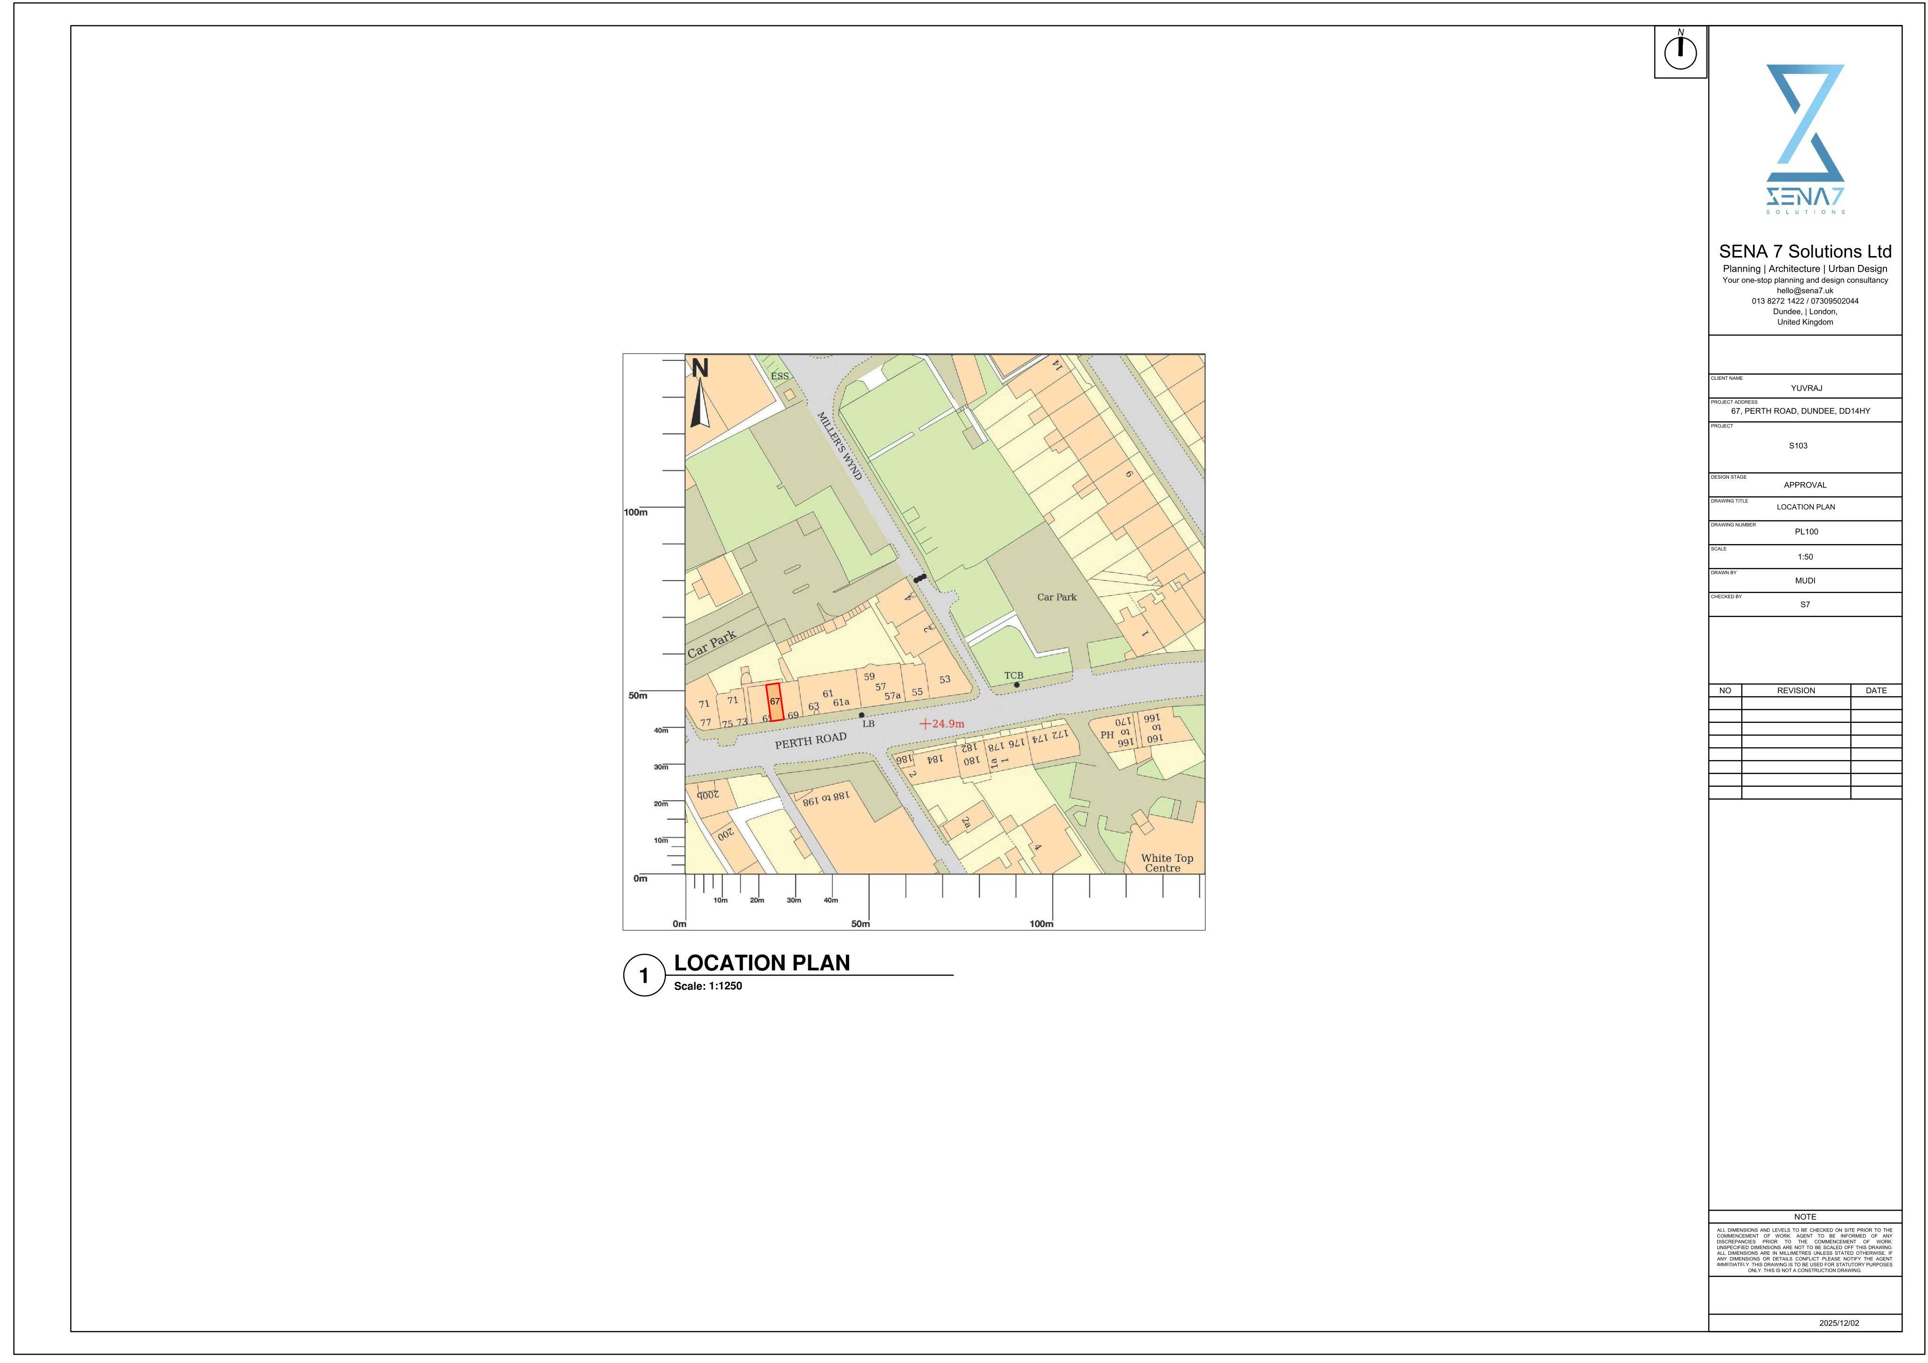This screenshot has width=1928, height=1363.
Task: Click the drawing number PL100
Action: coord(1806,531)
